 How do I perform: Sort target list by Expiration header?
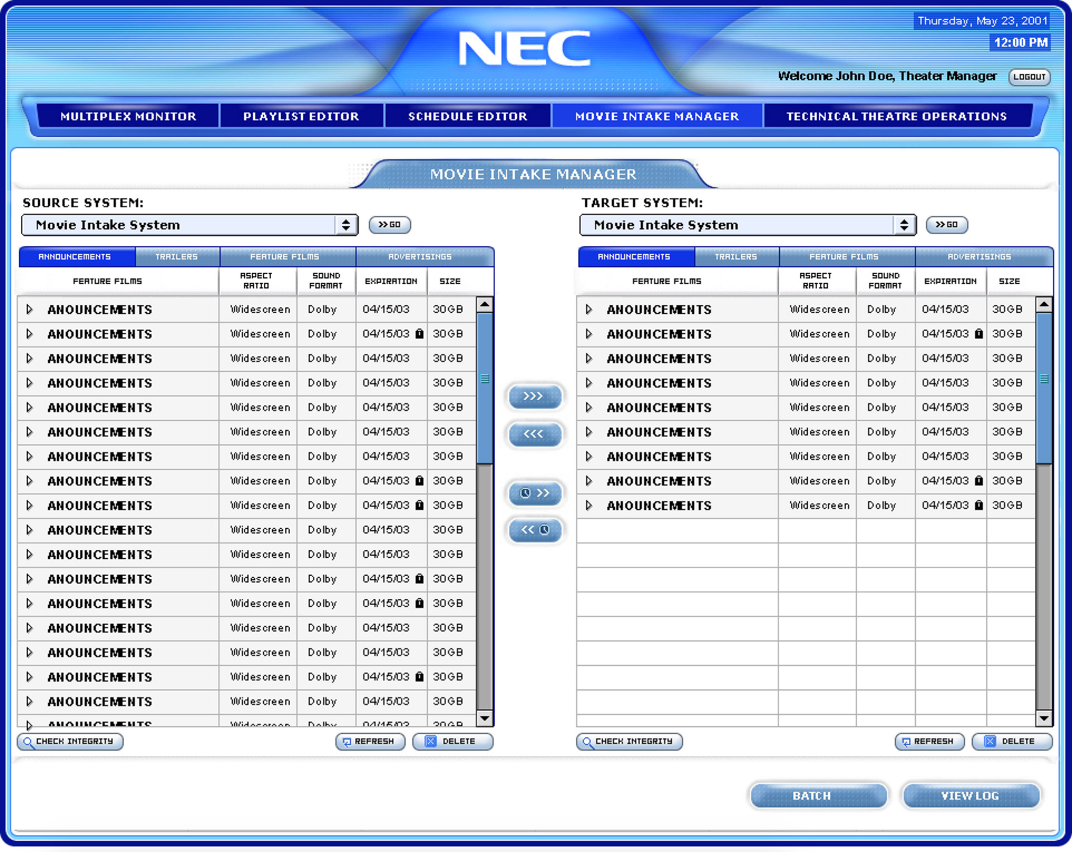pyautogui.click(x=950, y=281)
